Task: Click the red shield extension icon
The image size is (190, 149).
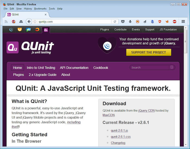Action: coord(160,22)
